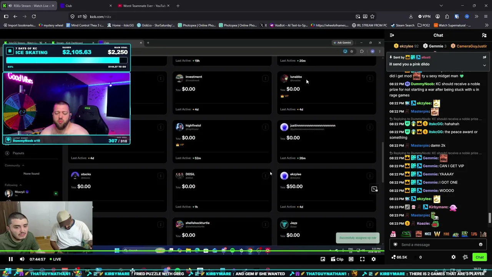This screenshot has width=492, height=277.
Task: Click Ask Gemini in the streamed browser
Action: pyautogui.click(x=342, y=43)
